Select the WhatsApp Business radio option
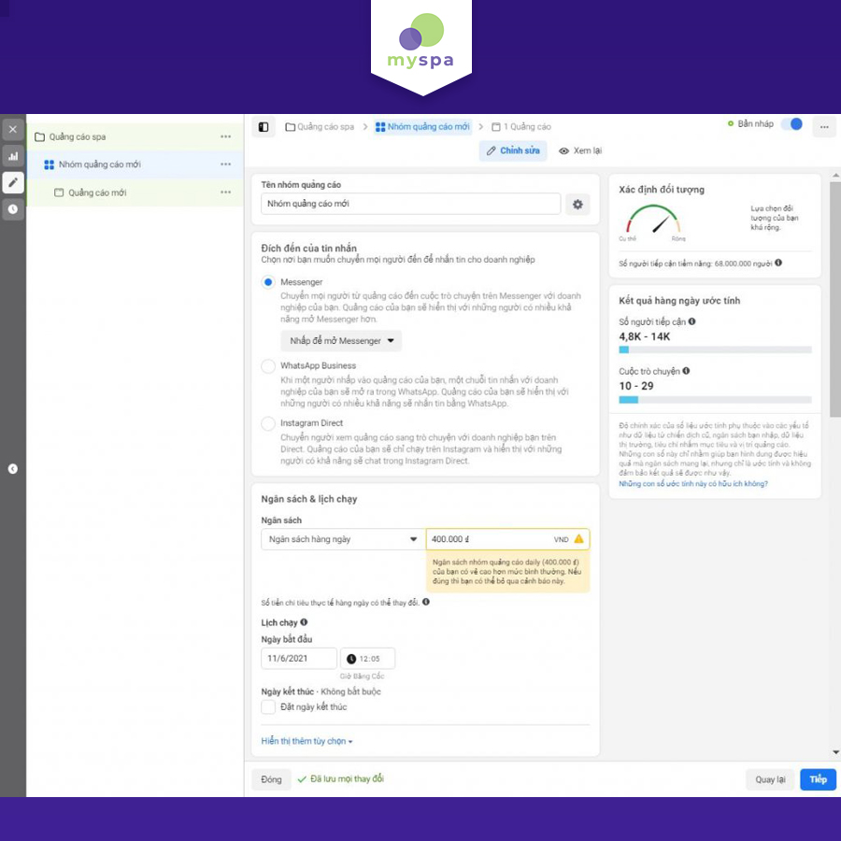The image size is (841, 841). (x=268, y=365)
